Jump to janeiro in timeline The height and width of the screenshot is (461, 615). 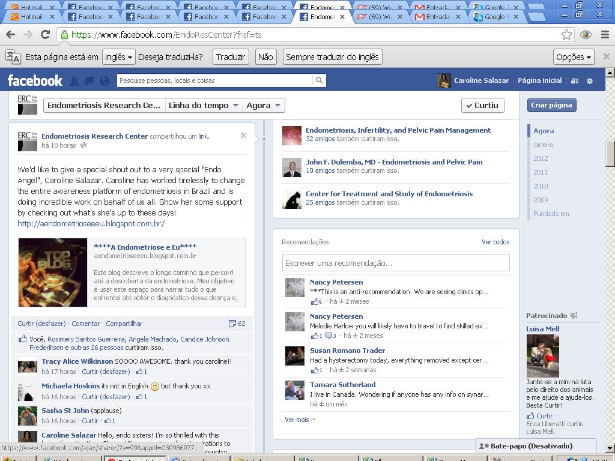click(543, 145)
